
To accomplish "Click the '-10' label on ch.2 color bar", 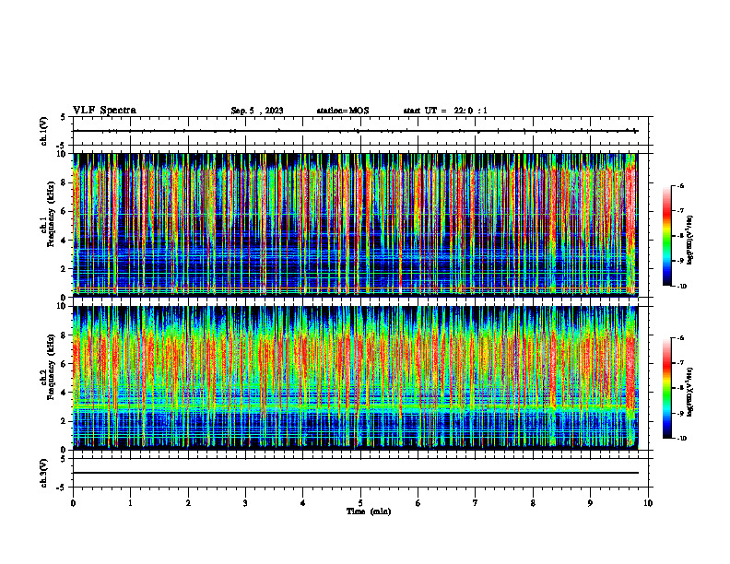I will pos(681,439).
